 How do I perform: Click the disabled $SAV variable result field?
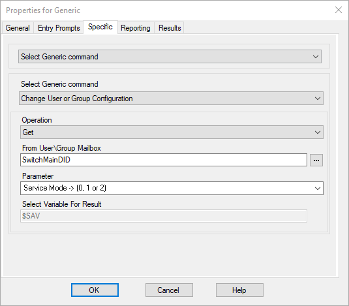click(164, 216)
